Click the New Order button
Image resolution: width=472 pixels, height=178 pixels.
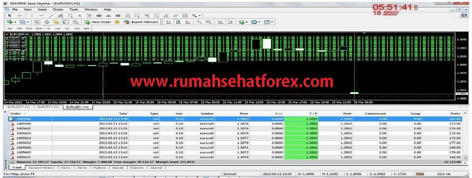click(x=98, y=22)
